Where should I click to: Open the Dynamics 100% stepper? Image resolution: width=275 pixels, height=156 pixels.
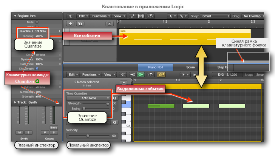(60, 59)
